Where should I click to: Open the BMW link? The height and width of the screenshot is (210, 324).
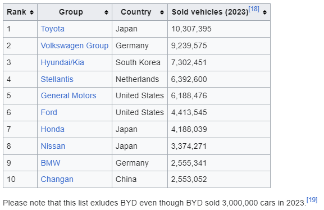tap(51, 163)
